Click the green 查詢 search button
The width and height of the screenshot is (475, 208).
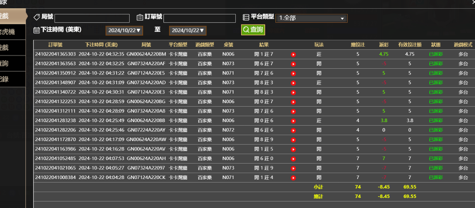point(253,30)
